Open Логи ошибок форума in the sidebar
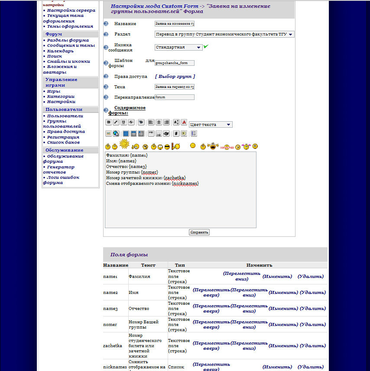Viewport: 370px width, 371px height. click(61, 180)
